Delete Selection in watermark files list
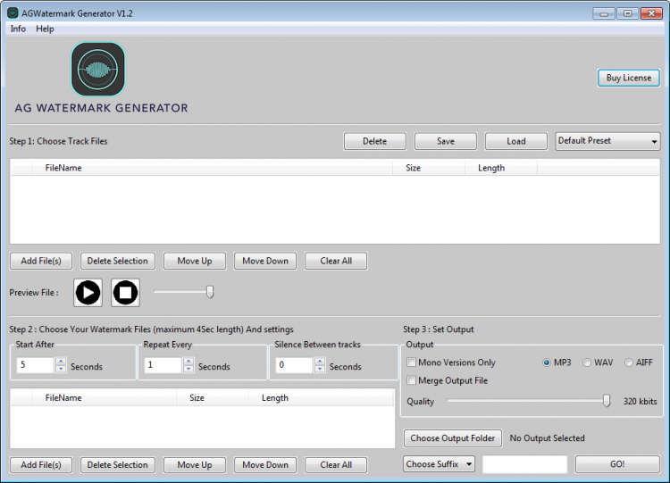 tap(118, 464)
